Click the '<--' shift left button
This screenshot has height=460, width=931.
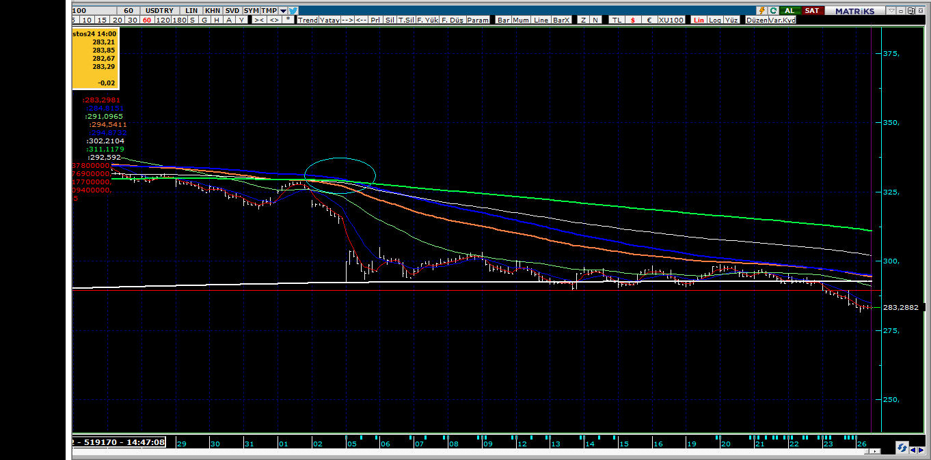(x=361, y=20)
